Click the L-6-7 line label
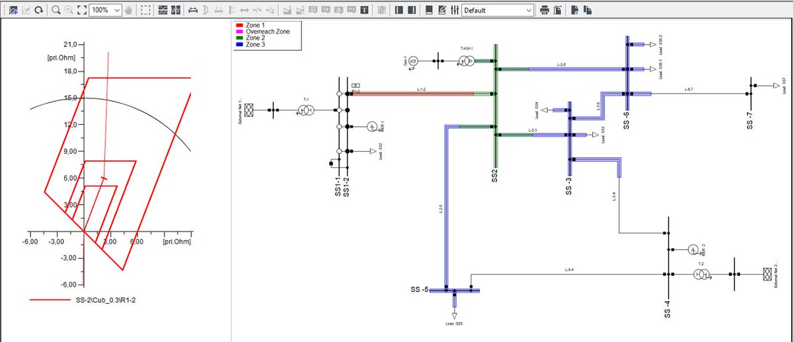Screen dimensions: 793x342 click(x=688, y=89)
